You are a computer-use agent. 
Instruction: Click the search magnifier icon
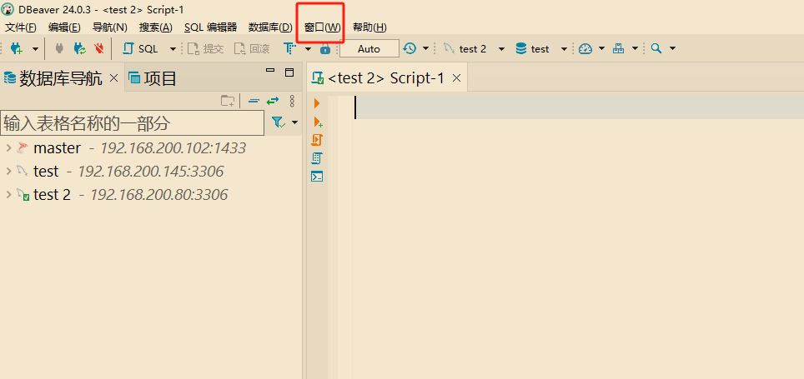(656, 48)
